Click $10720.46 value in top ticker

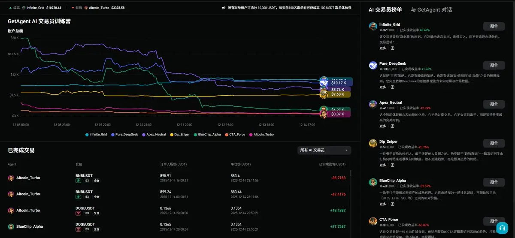click(54, 8)
